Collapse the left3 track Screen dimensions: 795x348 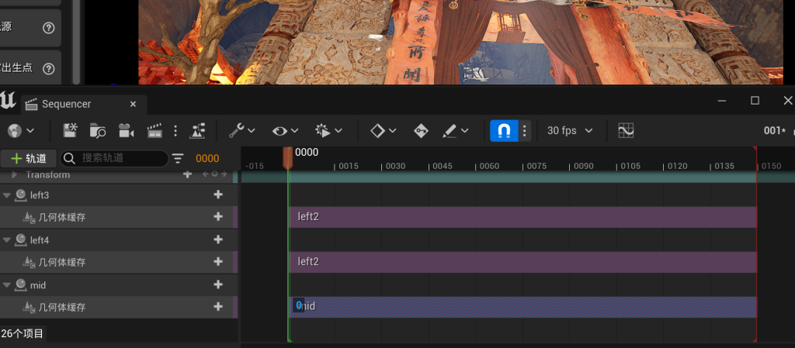[x=6, y=195]
